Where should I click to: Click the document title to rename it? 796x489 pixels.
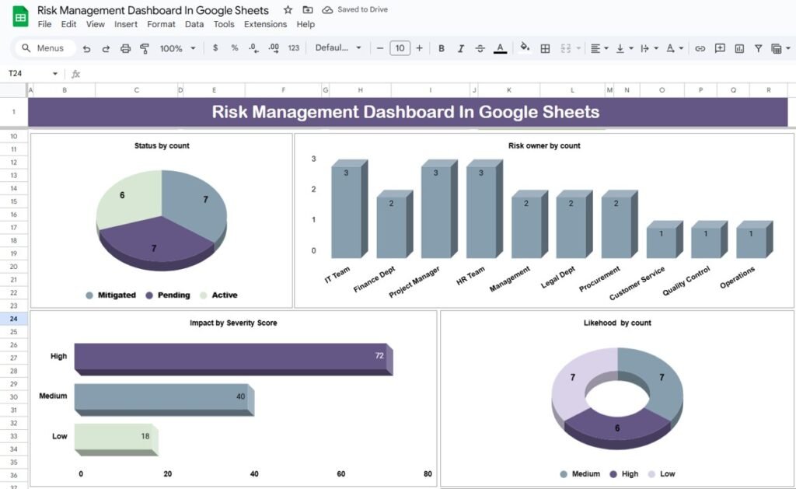(153, 10)
